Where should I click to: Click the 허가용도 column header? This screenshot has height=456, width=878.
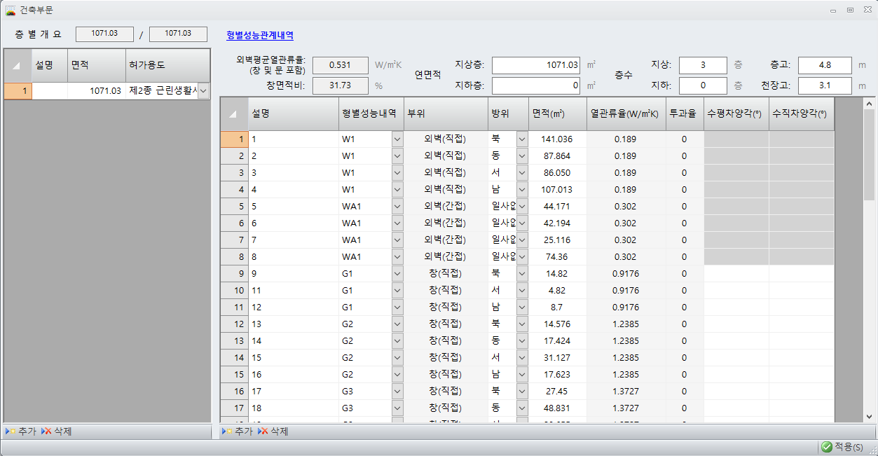(x=167, y=65)
